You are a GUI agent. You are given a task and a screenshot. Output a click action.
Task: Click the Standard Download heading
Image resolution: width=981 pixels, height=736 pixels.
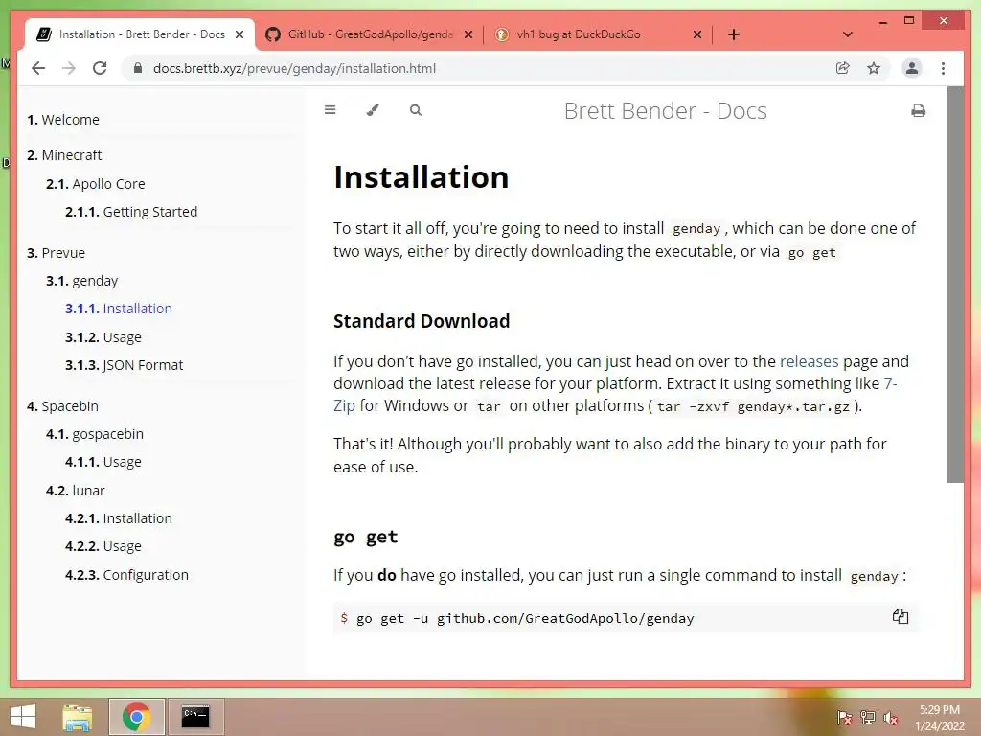pyautogui.click(x=422, y=321)
